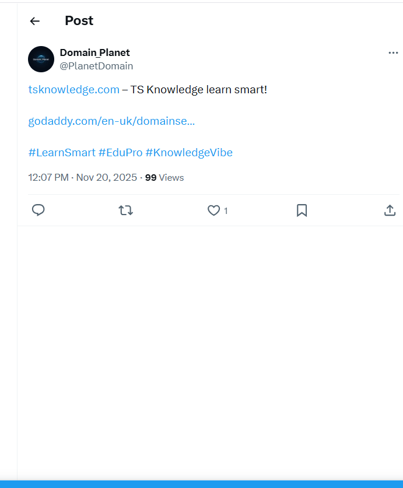403x488 pixels.
Task: Like the post with the heart icon
Action: click(x=214, y=210)
